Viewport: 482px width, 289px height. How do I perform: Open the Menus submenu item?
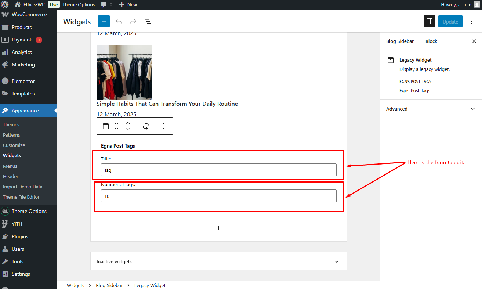click(x=10, y=166)
